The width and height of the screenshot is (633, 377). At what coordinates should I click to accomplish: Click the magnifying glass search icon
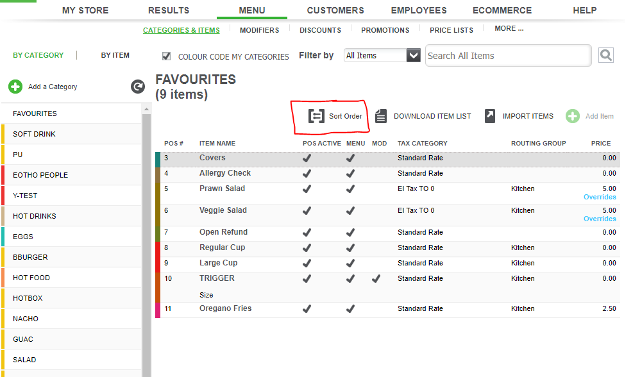[605, 56]
